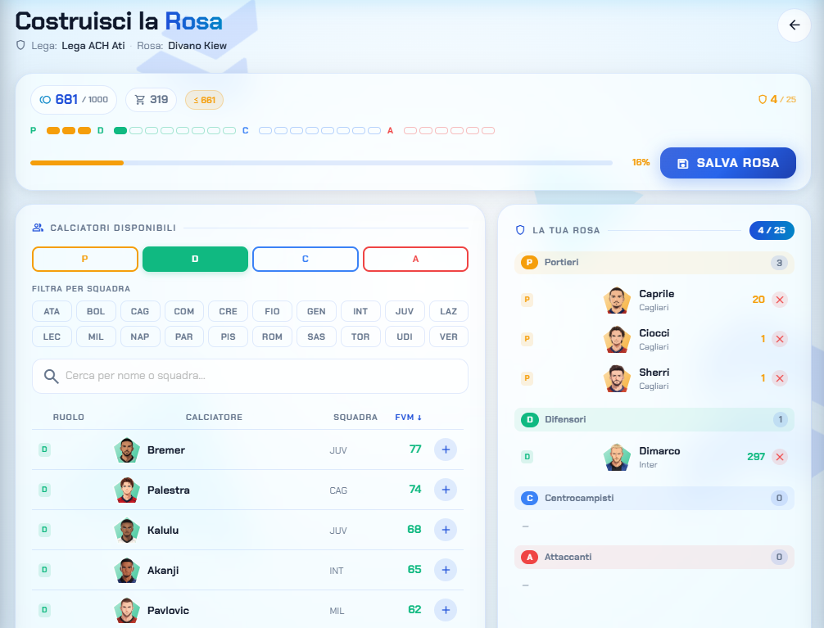This screenshot has height=628, width=824.
Task: Click Kalulu's player avatar
Action: click(127, 530)
